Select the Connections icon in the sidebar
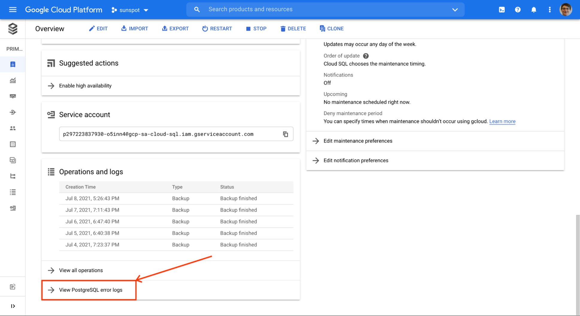Screen dimensions: 580x316 [x=13, y=112]
